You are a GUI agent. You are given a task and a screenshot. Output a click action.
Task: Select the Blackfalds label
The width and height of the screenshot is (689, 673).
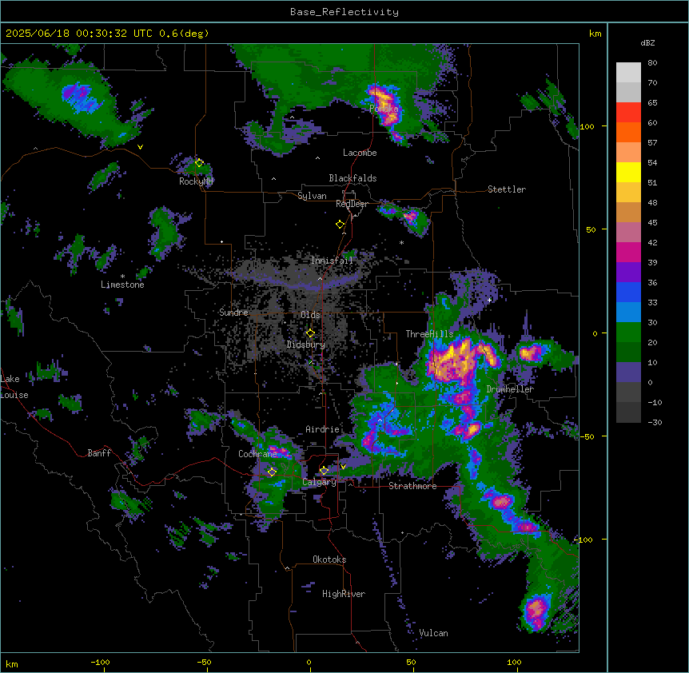point(352,178)
